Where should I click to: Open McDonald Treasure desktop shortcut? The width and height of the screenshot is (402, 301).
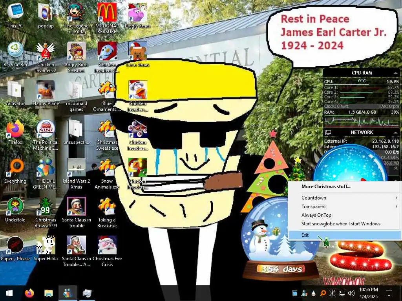click(107, 18)
